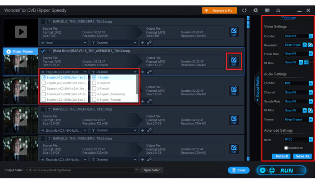Click hardcode subtitle H icon in Title5 row
The width and height of the screenshot is (315, 183).
point(149,130)
